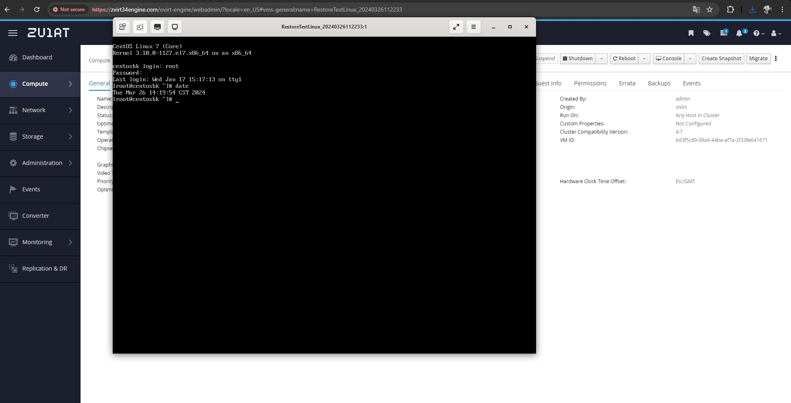791x403 pixels.
Task: Expand the Shutdown dropdown arrow
Action: [602, 59]
